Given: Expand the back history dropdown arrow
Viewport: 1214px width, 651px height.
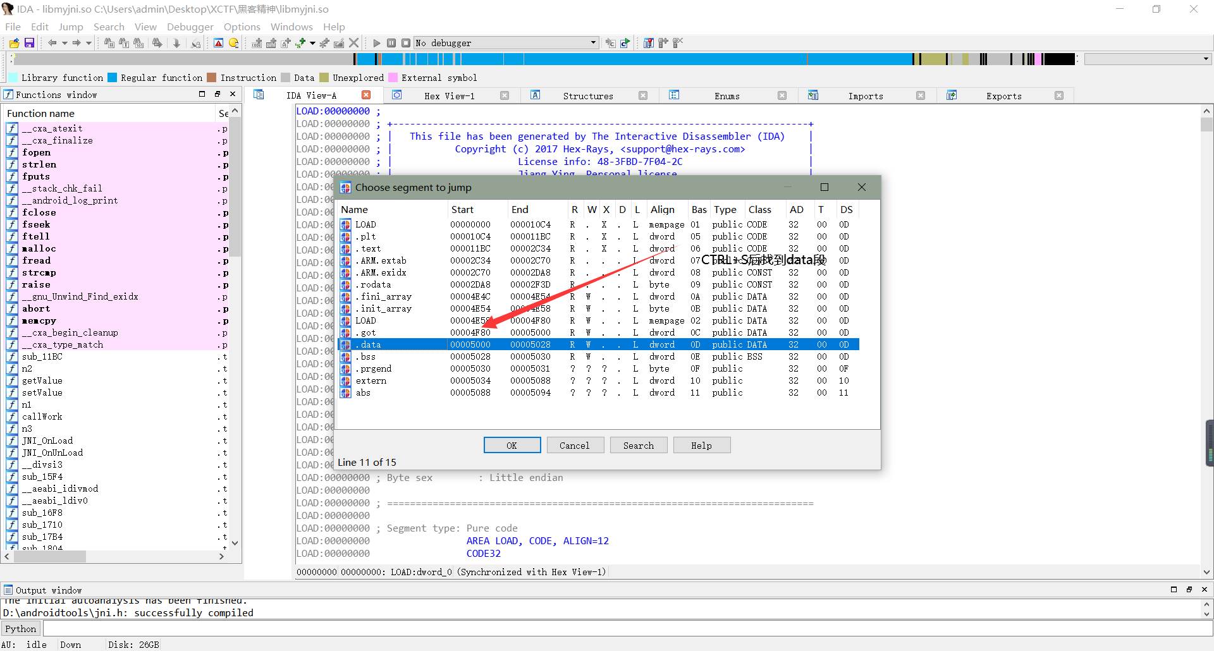Looking at the screenshot, I should (x=64, y=43).
